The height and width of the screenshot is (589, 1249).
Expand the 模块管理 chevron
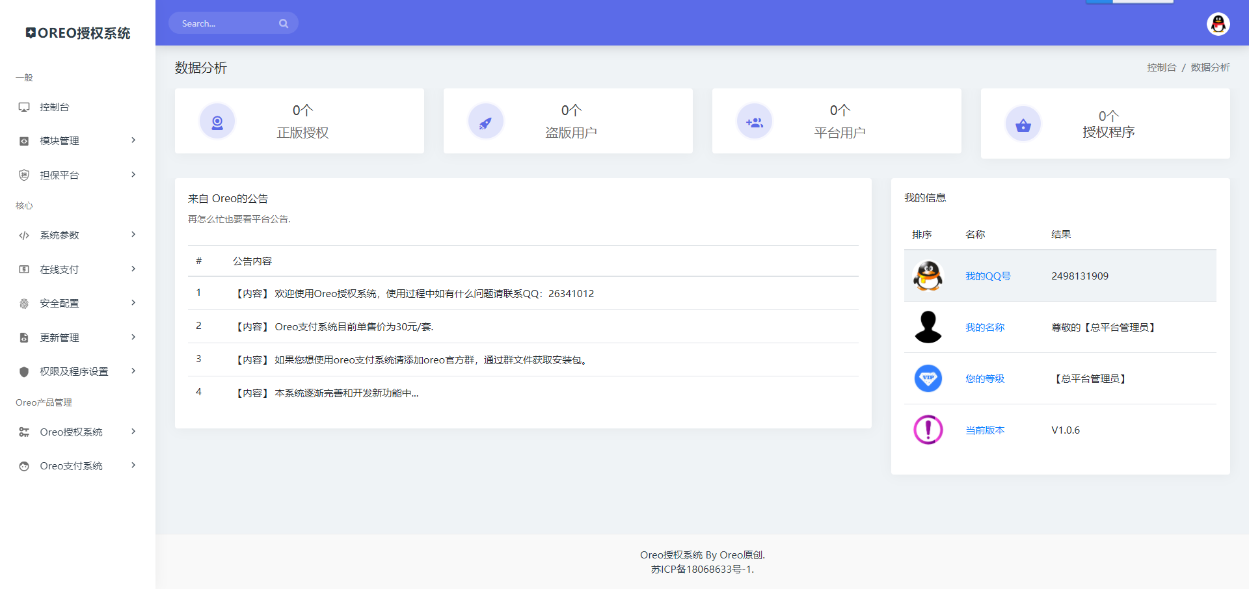tap(133, 140)
